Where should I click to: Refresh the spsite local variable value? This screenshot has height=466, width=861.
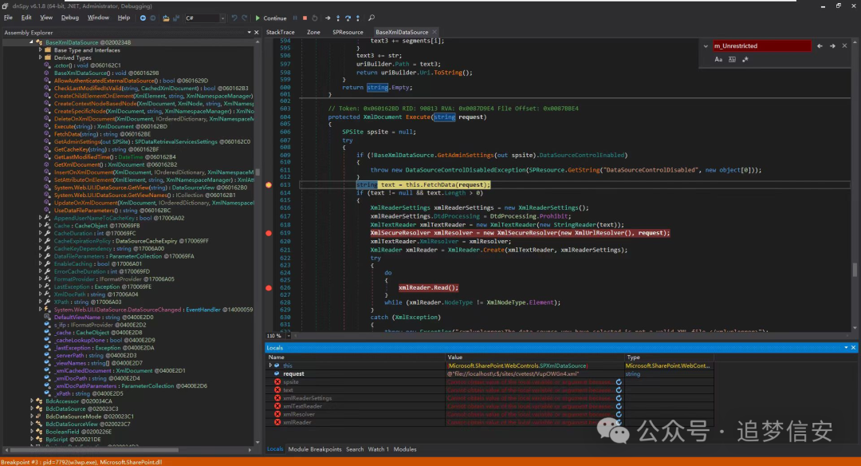pos(618,382)
